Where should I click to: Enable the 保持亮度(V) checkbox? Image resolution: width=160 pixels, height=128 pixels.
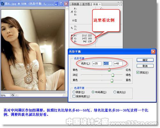(x=74, y=96)
